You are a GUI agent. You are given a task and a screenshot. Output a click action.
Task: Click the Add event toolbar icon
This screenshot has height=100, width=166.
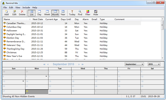6,13
